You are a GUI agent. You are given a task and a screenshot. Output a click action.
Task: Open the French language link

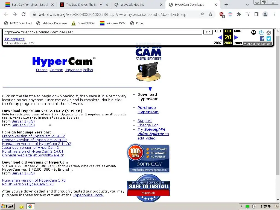point(42,70)
